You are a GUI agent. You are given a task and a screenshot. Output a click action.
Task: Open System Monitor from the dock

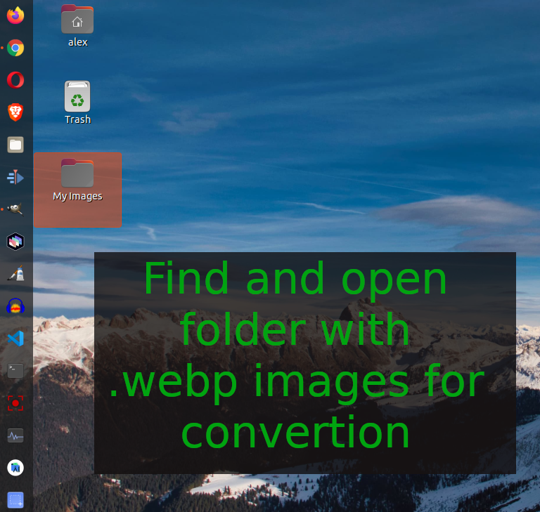click(x=15, y=435)
